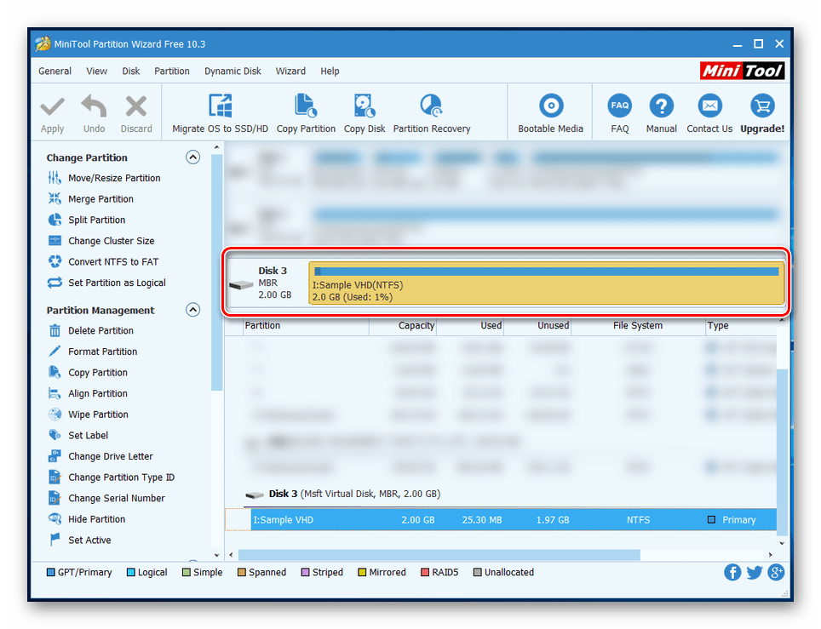Select the I:Sample VHD partition row
The height and width of the screenshot is (629, 821).
pyautogui.click(x=501, y=520)
